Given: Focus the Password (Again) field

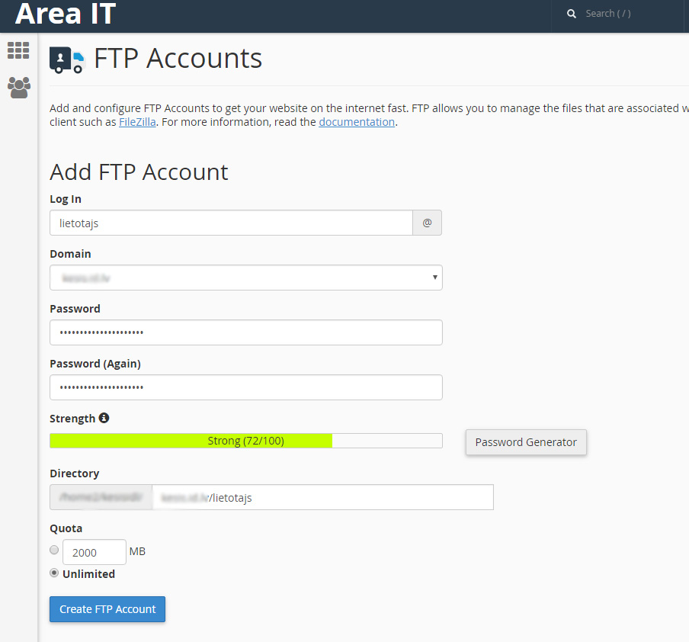Looking at the screenshot, I should [245, 387].
